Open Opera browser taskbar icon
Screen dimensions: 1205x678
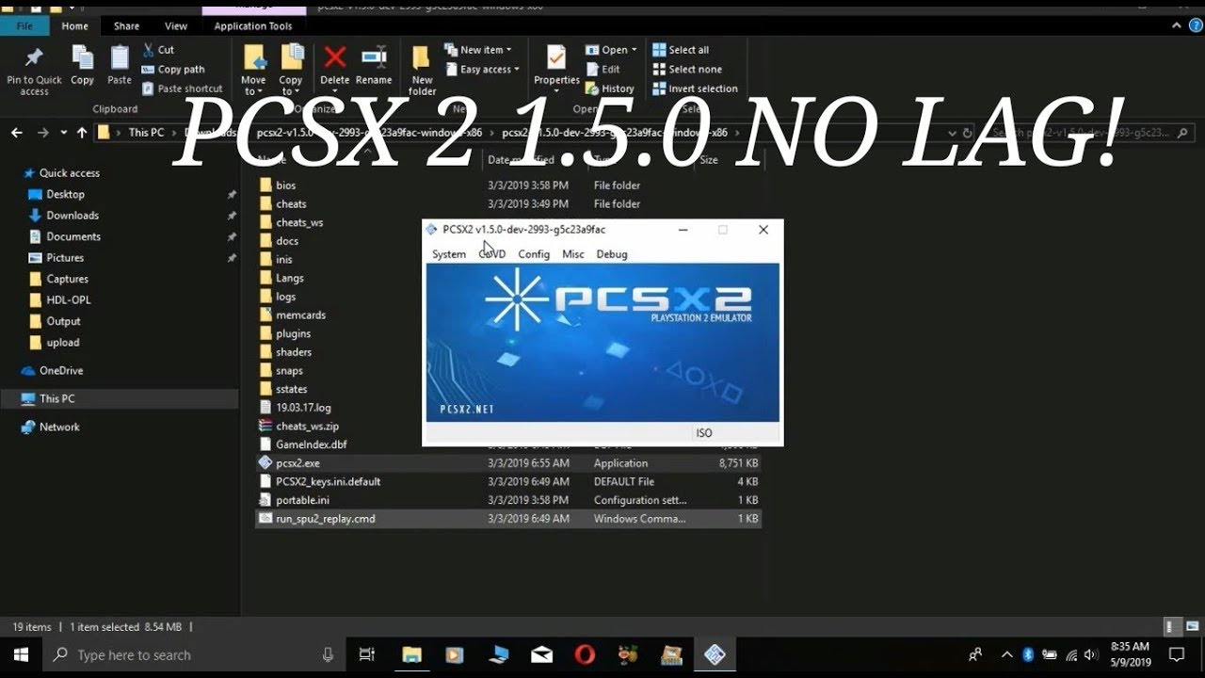[585, 654]
